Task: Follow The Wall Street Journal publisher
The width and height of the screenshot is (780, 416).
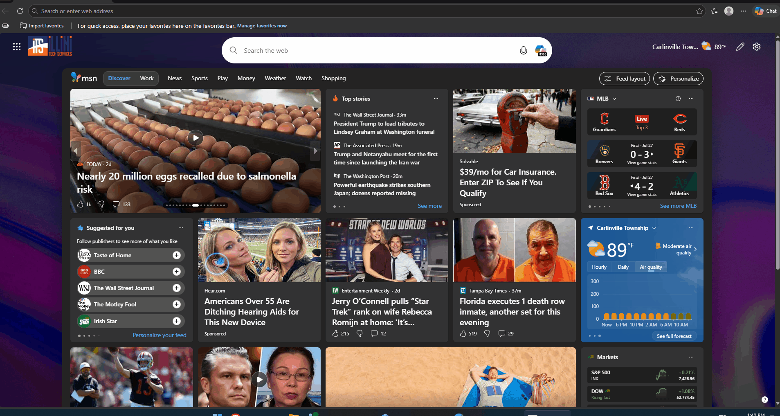Action: [x=177, y=288]
